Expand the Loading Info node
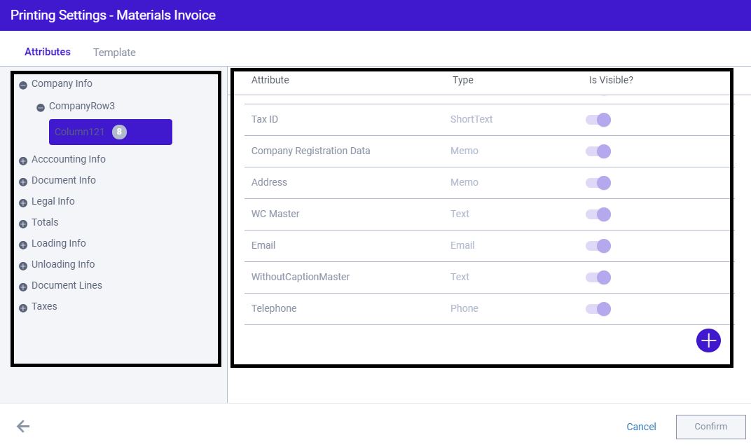 coord(23,245)
